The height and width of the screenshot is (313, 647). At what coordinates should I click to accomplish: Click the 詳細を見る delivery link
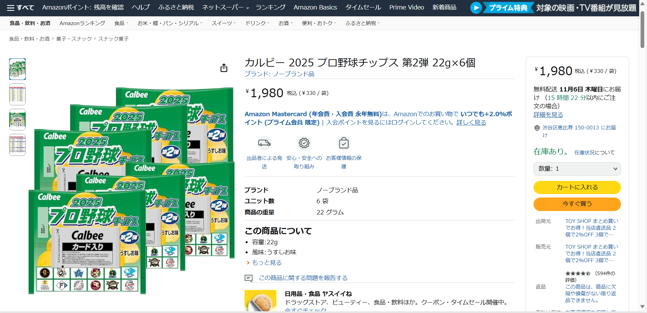point(548,115)
